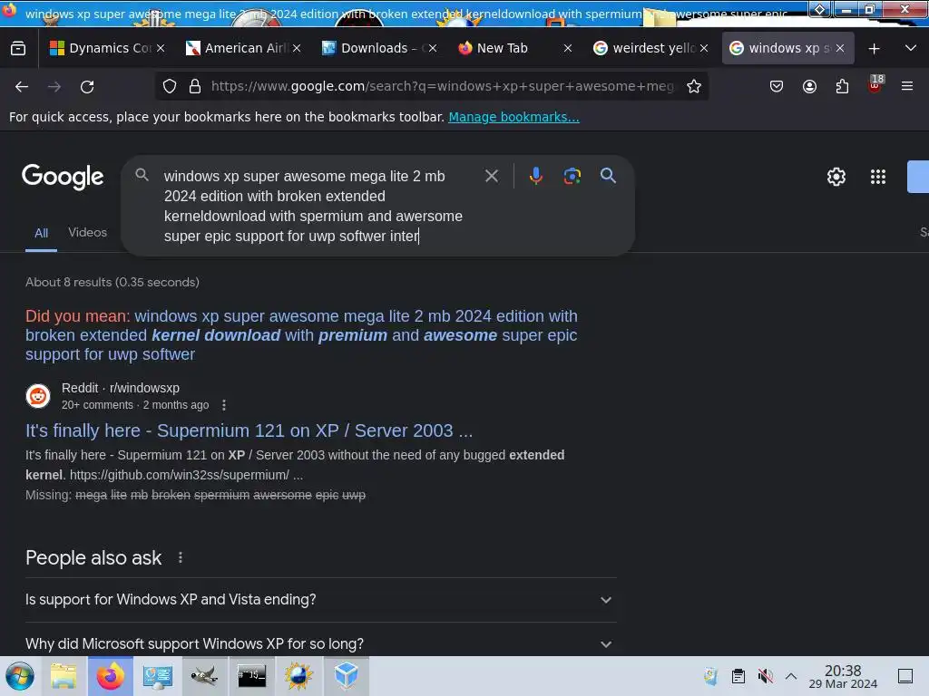Show desktop via taskbar corner button

905,676
